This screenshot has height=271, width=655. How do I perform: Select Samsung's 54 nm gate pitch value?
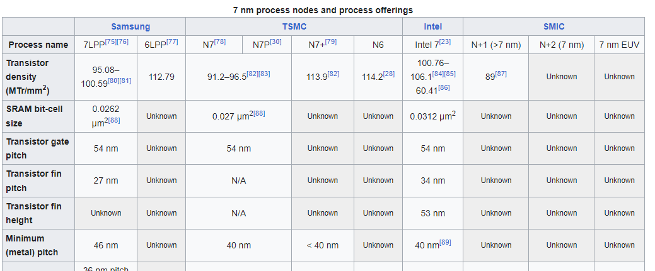point(106,148)
